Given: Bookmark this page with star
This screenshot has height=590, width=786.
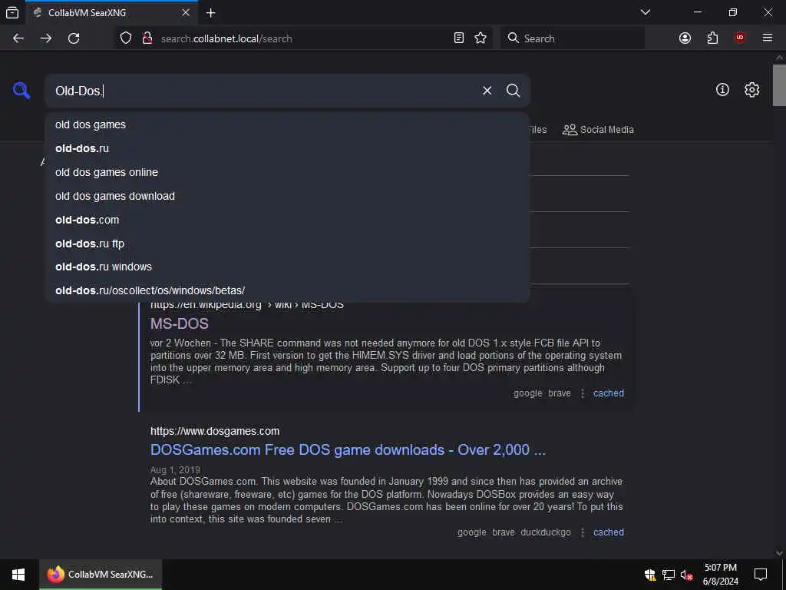Looking at the screenshot, I should pos(481,38).
